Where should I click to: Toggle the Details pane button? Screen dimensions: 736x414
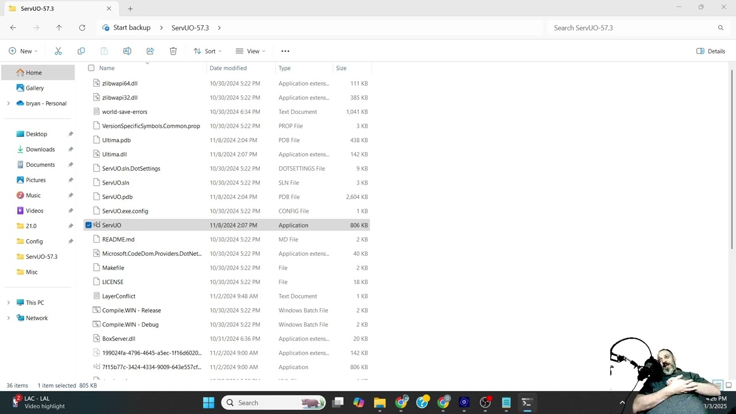pyautogui.click(x=711, y=51)
